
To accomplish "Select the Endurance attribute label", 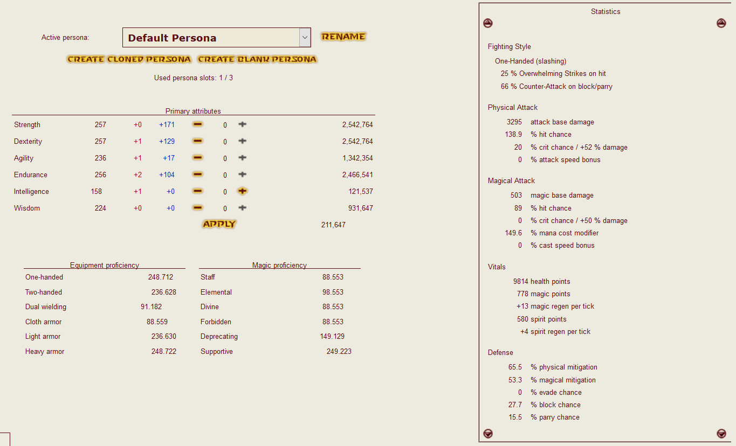I will (x=31, y=175).
